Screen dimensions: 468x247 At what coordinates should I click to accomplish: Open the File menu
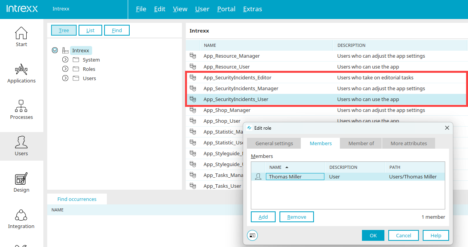click(x=141, y=9)
